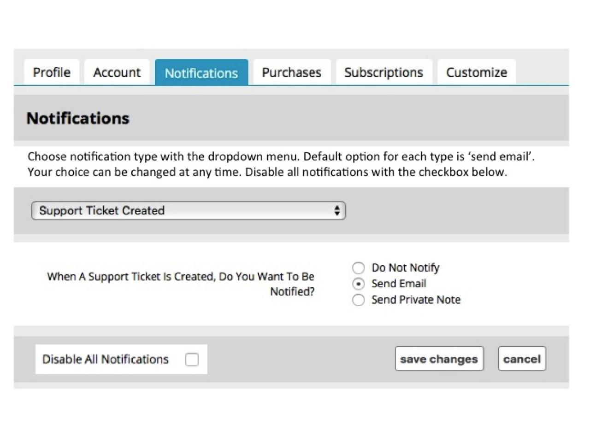This screenshot has width=590, height=442.
Task: Click the Disable All Notifications label
Action: (x=106, y=359)
